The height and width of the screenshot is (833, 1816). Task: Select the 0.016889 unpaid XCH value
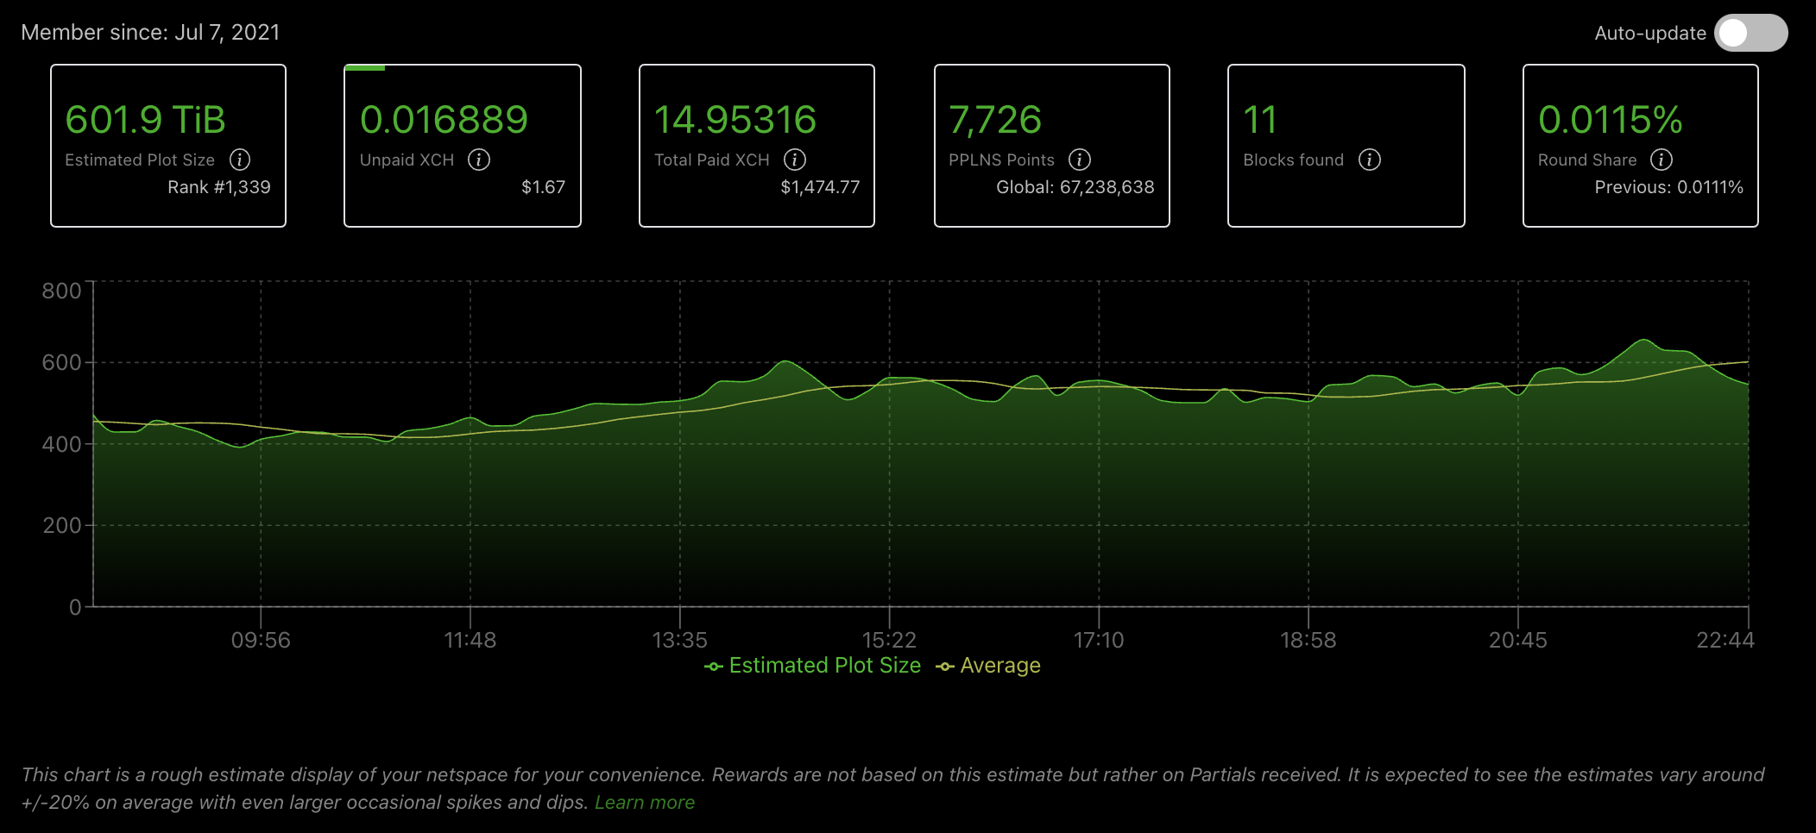click(x=444, y=120)
